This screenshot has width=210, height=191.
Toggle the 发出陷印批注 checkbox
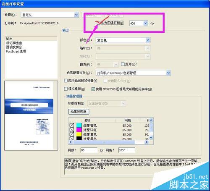(x=105, y=81)
